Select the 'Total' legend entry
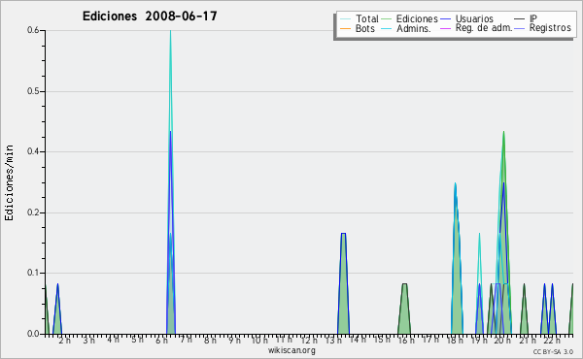Viewport: 583px width, 359px height. tap(360, 18)
